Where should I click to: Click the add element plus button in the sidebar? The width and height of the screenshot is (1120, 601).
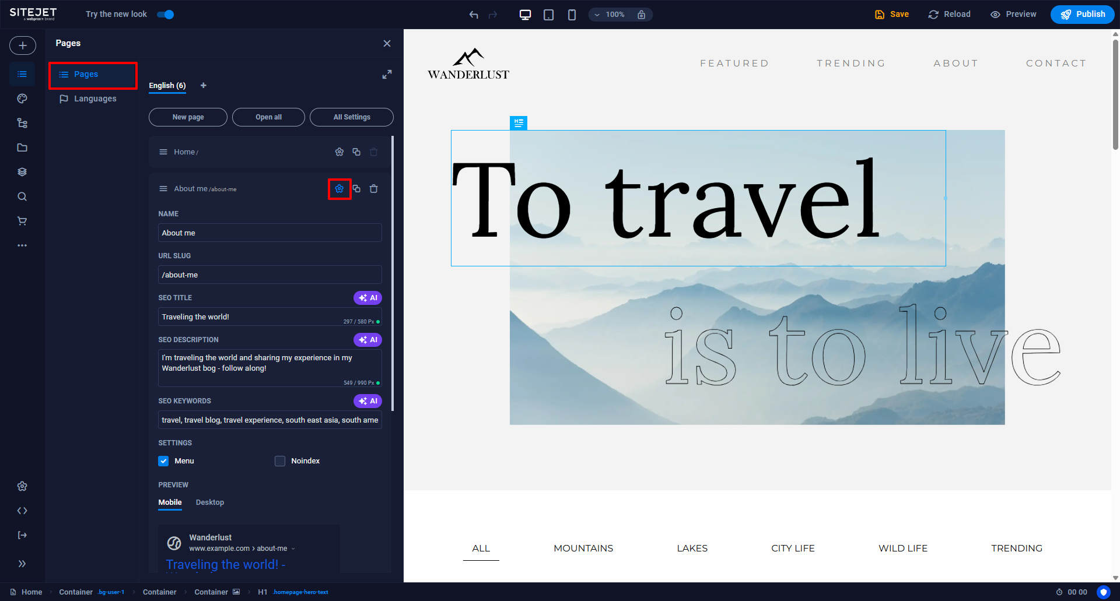point(23,45)
